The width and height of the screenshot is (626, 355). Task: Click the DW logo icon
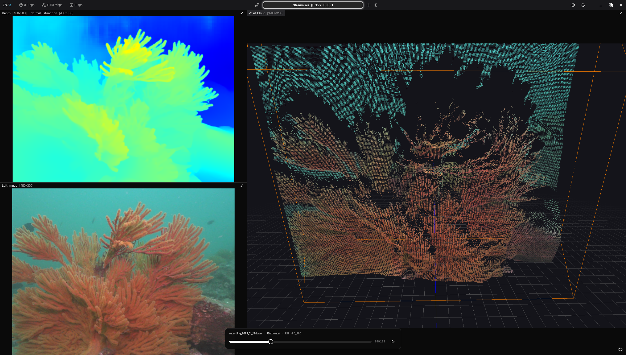(x=7, y=5)
